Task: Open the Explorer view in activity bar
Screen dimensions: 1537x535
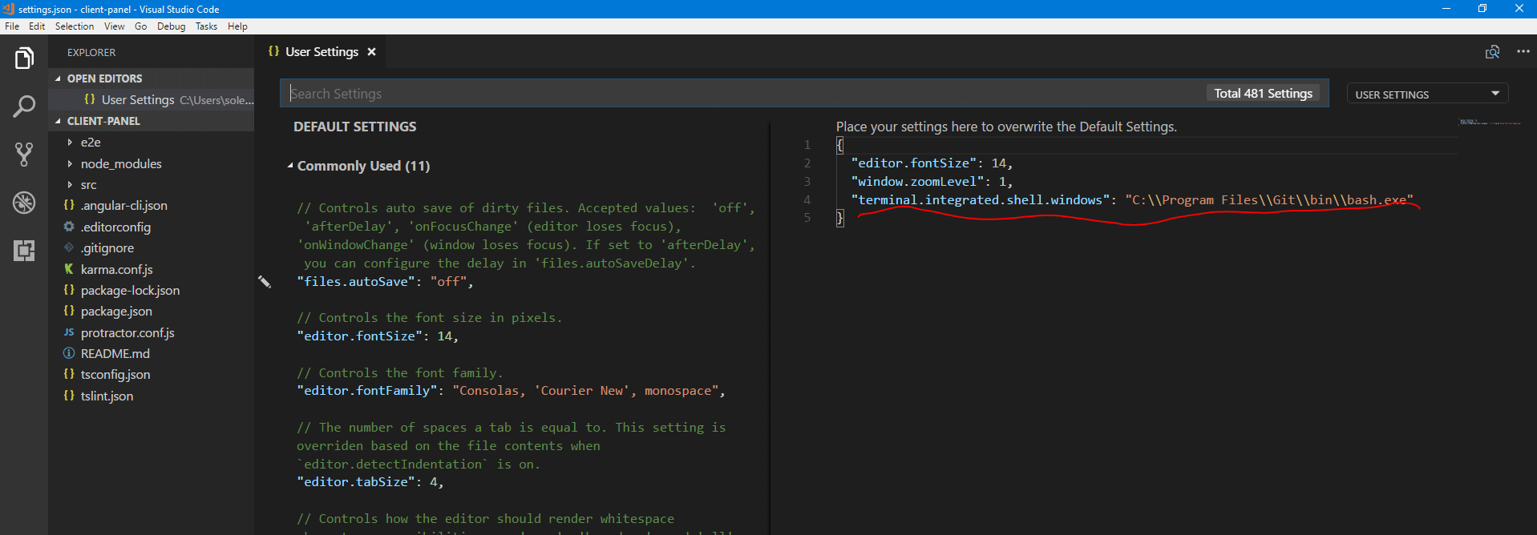Action: click(x=24, y=58)
